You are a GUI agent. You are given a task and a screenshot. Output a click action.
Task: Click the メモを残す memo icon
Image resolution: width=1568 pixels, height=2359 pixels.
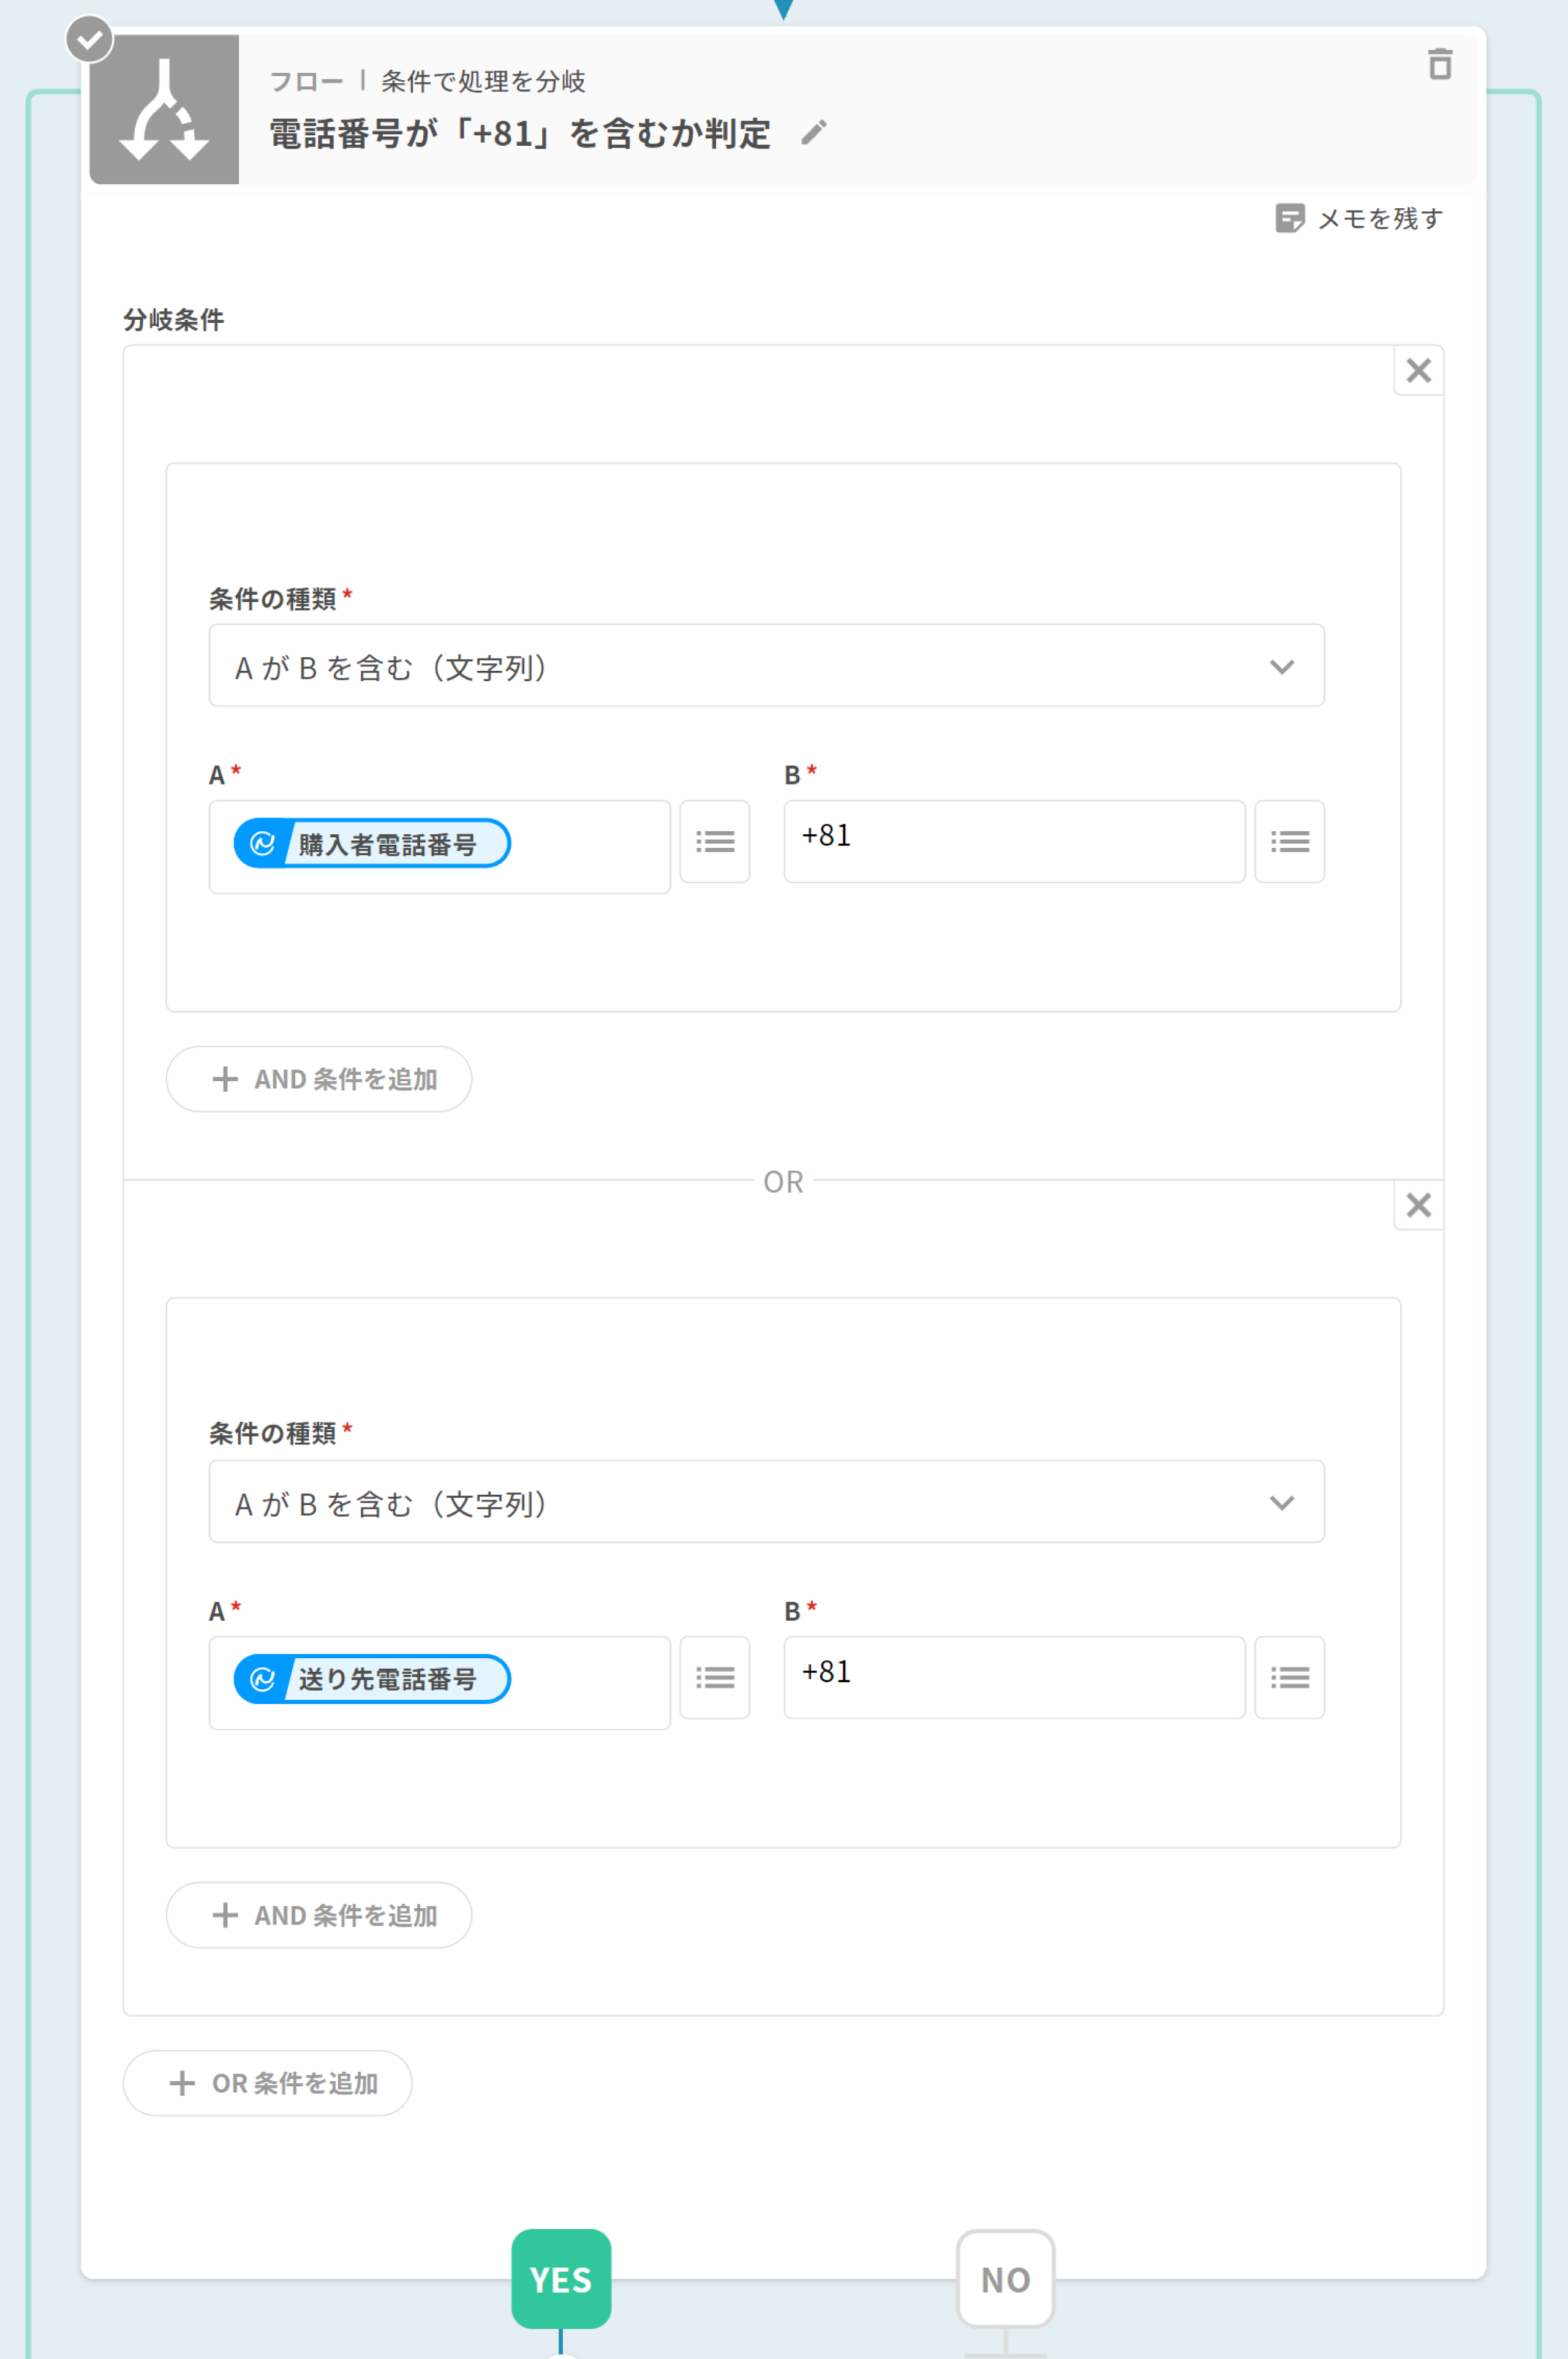point(1289,218)
